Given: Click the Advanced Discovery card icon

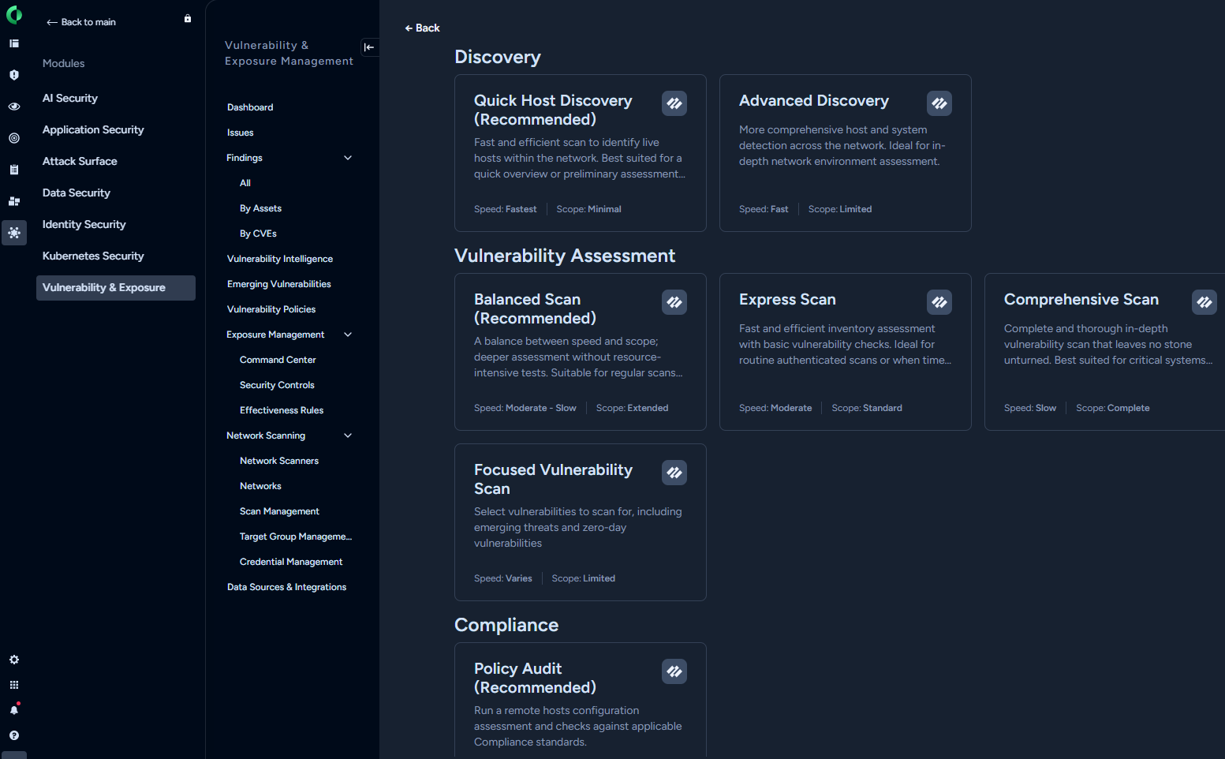Looking at the screenshot, I should point(939,103).
